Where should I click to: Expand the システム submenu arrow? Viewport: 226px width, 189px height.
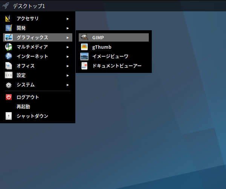point(67,85)
